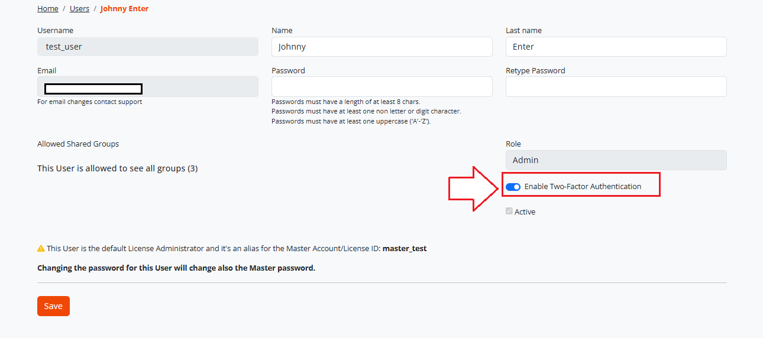
Task: Focus the Retype Password input
Action: click(x=616, y=86)
